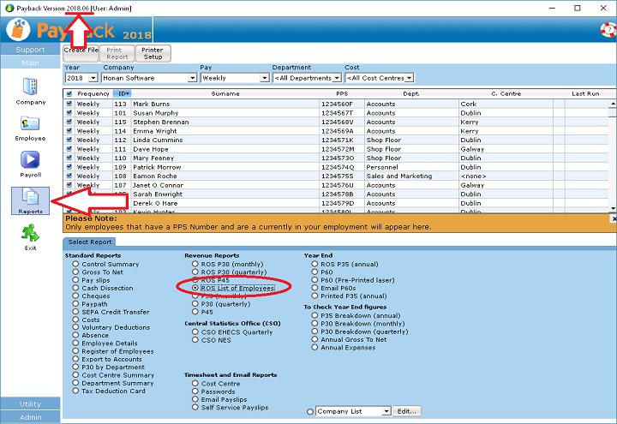The image size is (617, 424).
Task: Open the Employee section icon
Action: (x=30, y=123)
